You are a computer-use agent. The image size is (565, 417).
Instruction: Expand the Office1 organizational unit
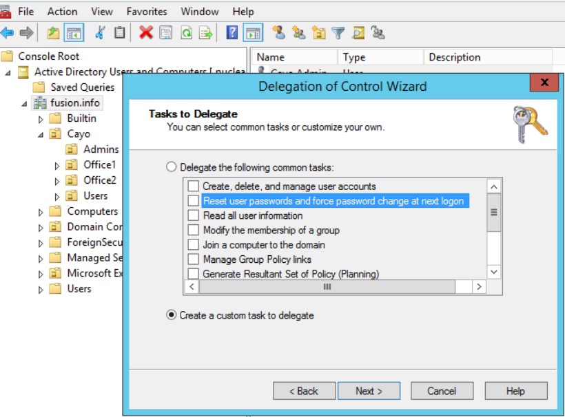(56, 166)
